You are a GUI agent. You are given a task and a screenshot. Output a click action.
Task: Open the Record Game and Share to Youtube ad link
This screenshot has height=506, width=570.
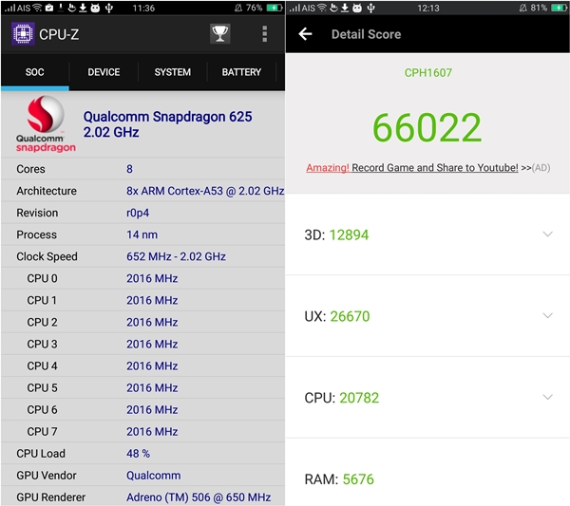pyautogui.click(x=427, y=168)
